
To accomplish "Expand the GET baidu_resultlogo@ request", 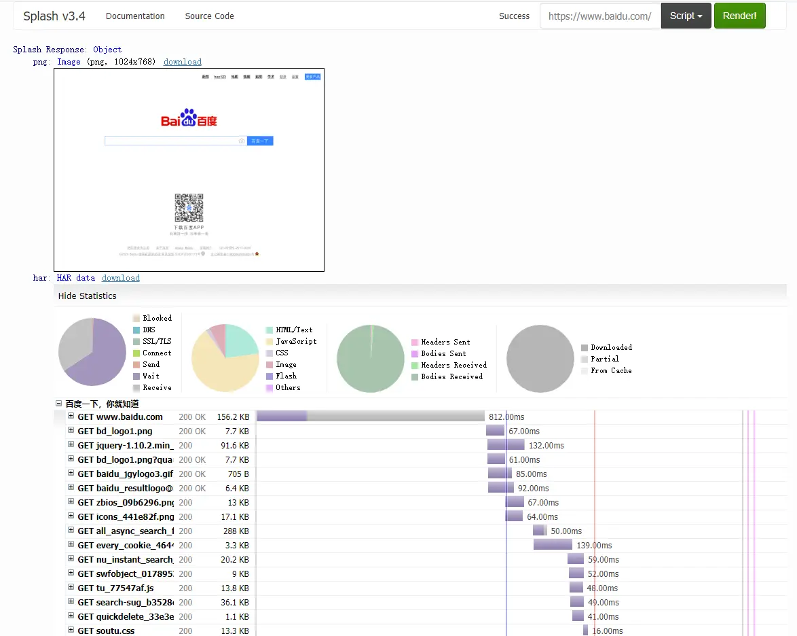I will point(71,487).
